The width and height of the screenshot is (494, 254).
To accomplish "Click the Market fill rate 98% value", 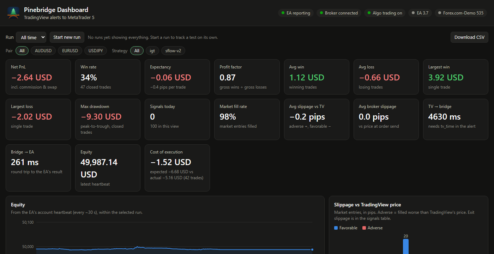I will click(228, 116).
